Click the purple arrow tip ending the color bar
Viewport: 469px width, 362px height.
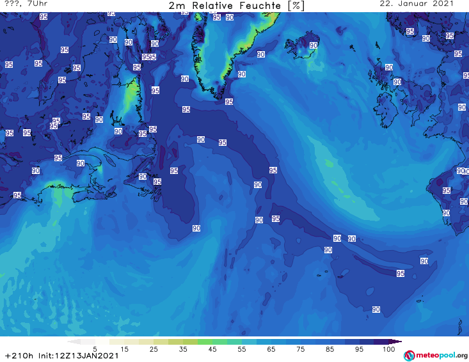point(395,342)
